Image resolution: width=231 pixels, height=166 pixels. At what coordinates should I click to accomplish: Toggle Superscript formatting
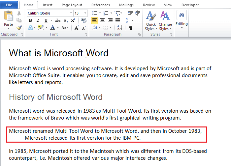73,20
